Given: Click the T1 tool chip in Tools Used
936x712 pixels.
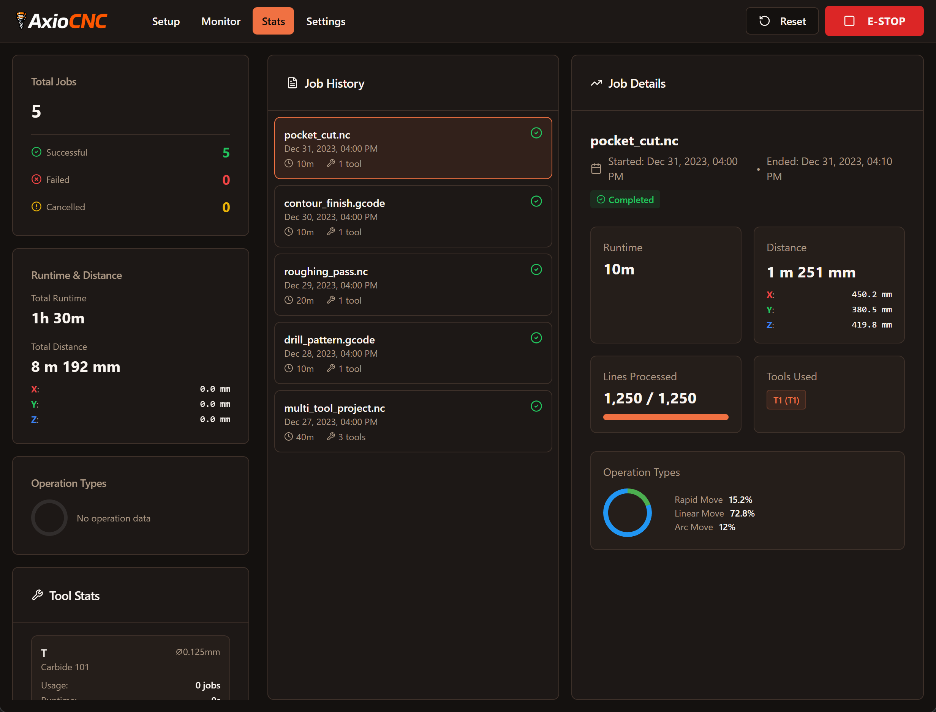Looking at the screenshot, I should pos(786,400).
